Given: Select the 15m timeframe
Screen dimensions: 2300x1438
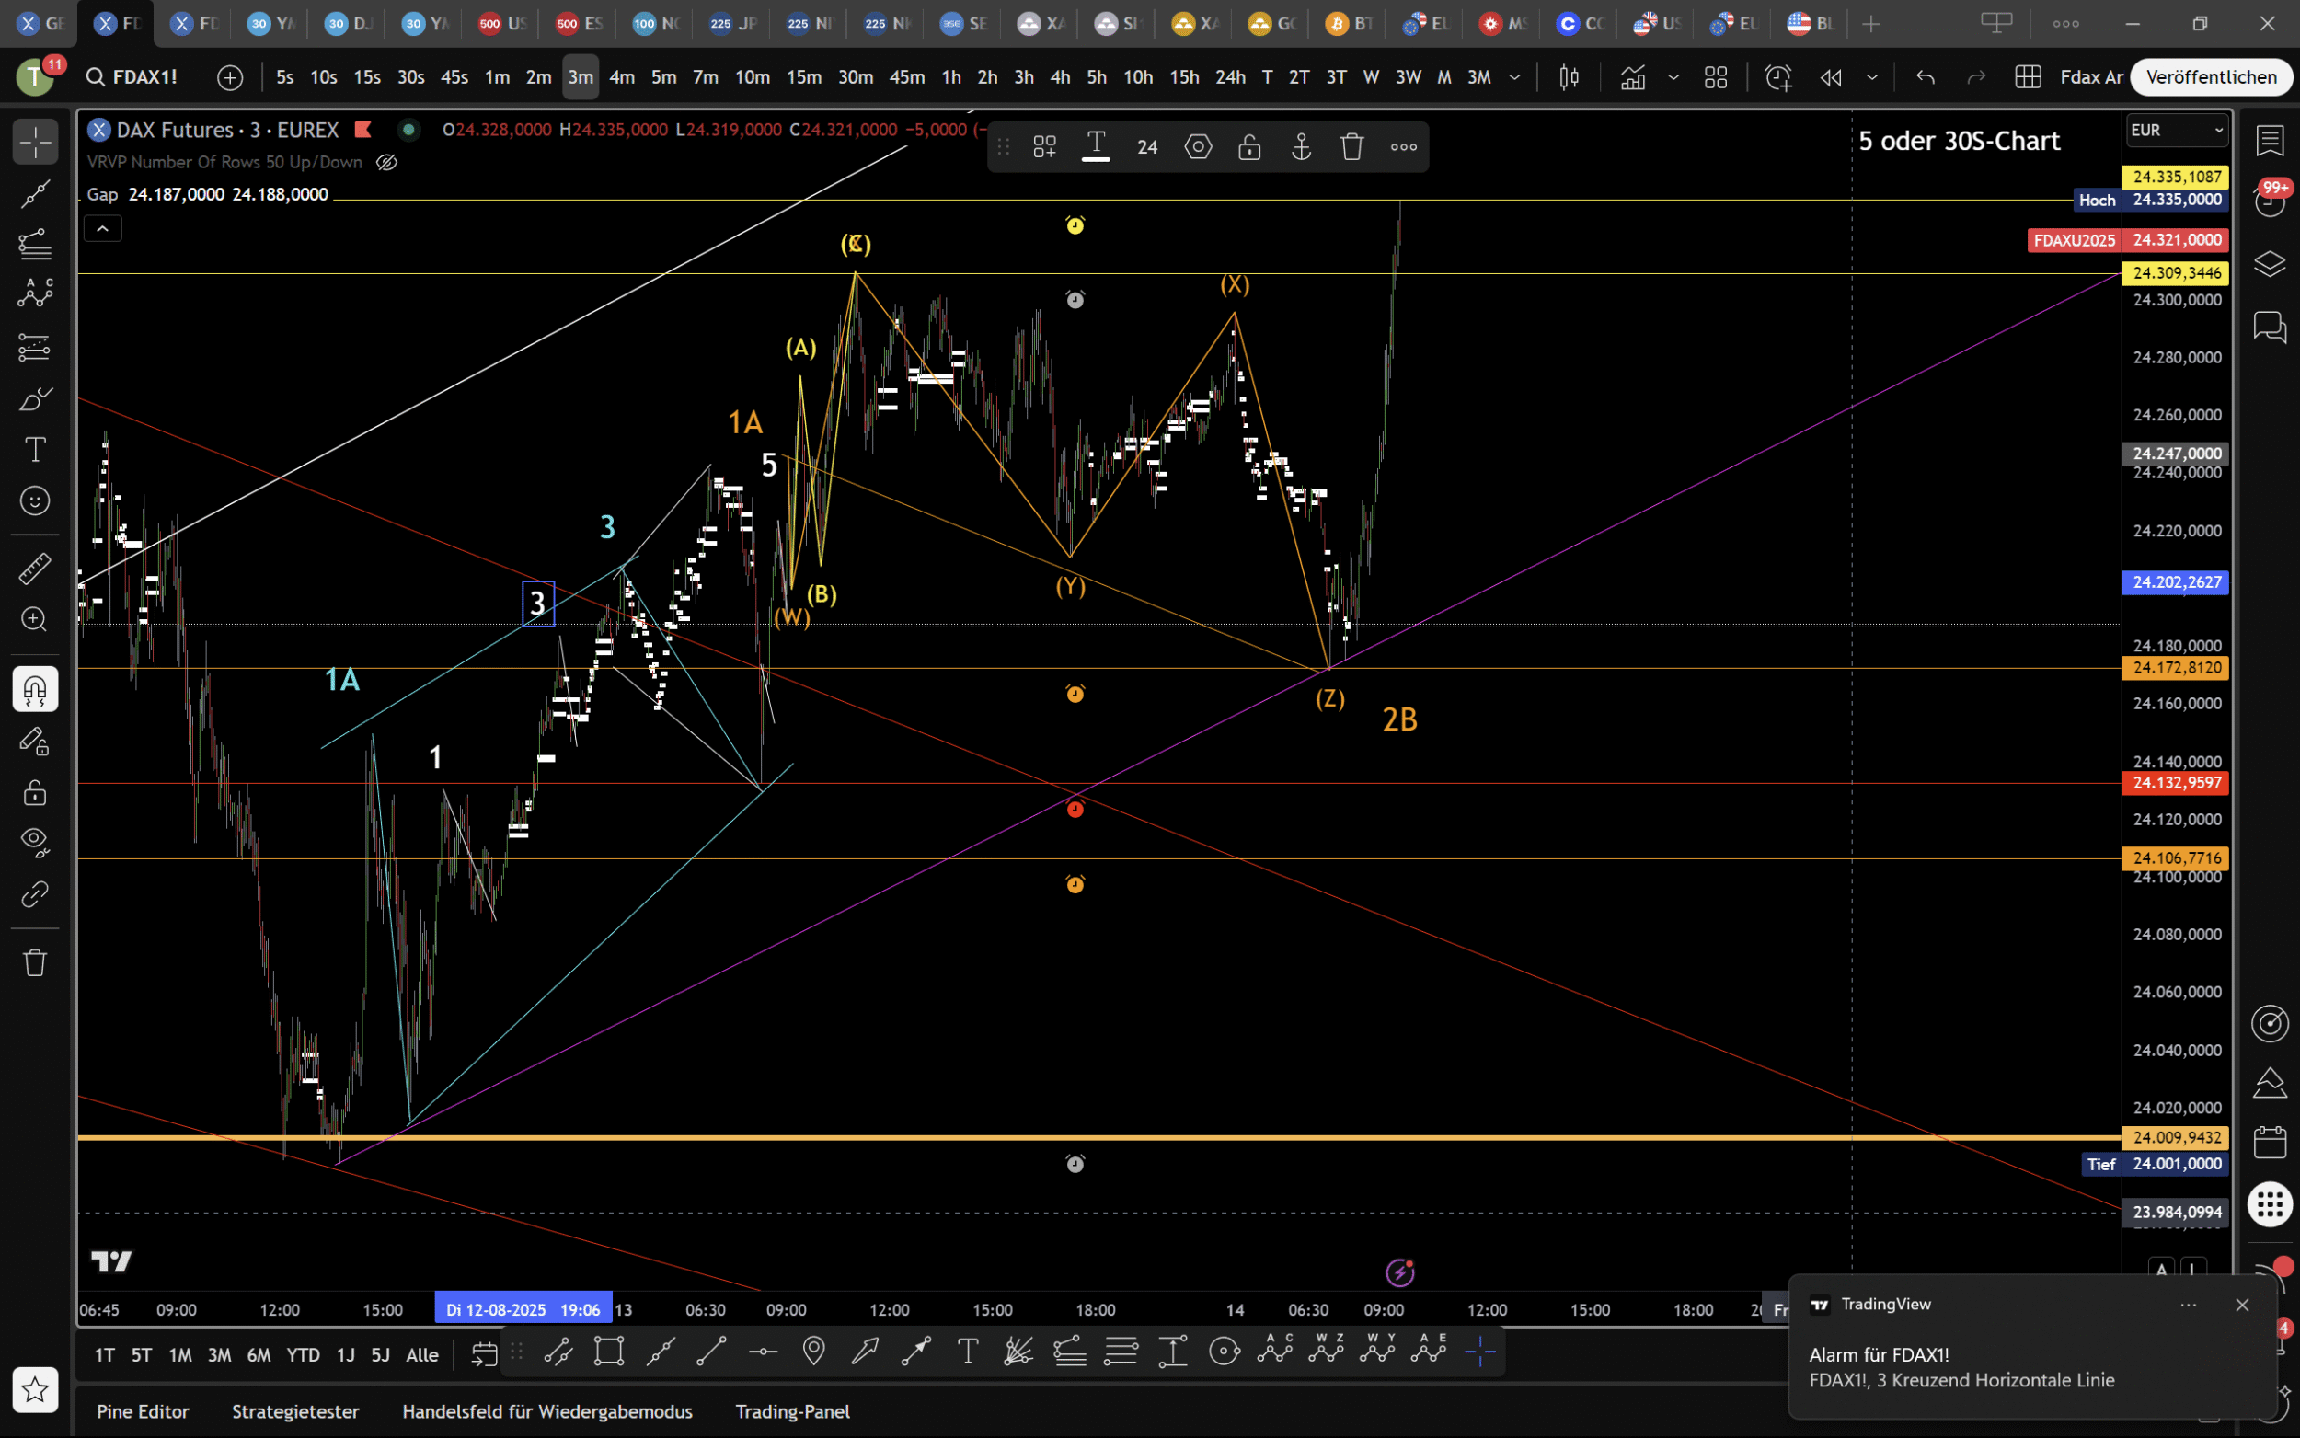Looking at the screenshot, I should tap(803, 77).
